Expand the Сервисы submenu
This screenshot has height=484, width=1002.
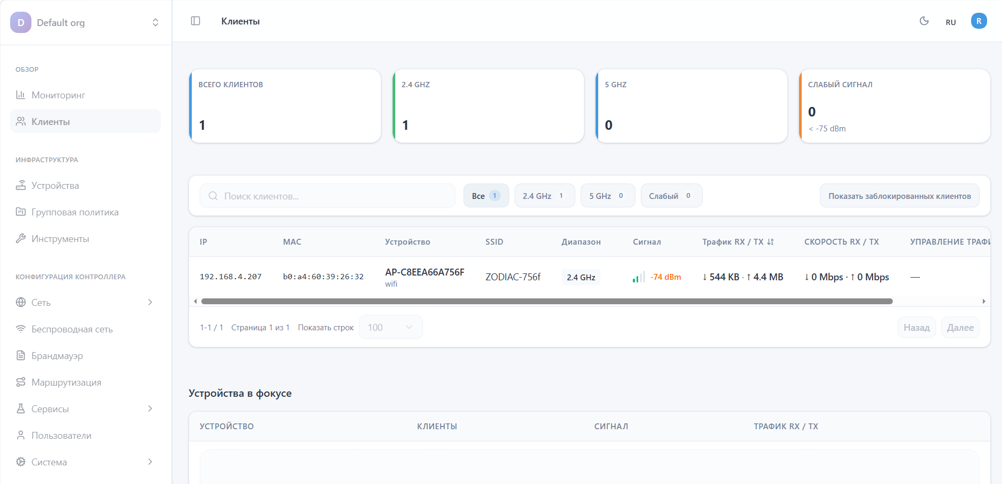point(150,409)
